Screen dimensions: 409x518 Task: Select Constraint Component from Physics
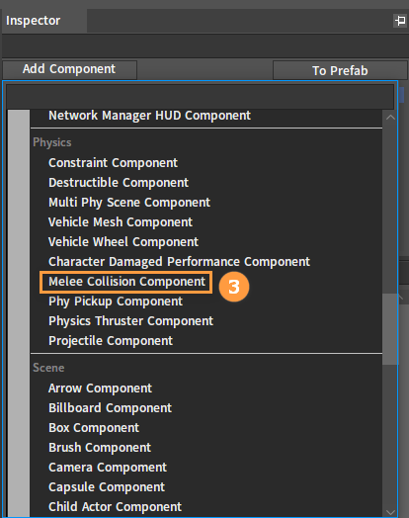click(x=113, y=163)
